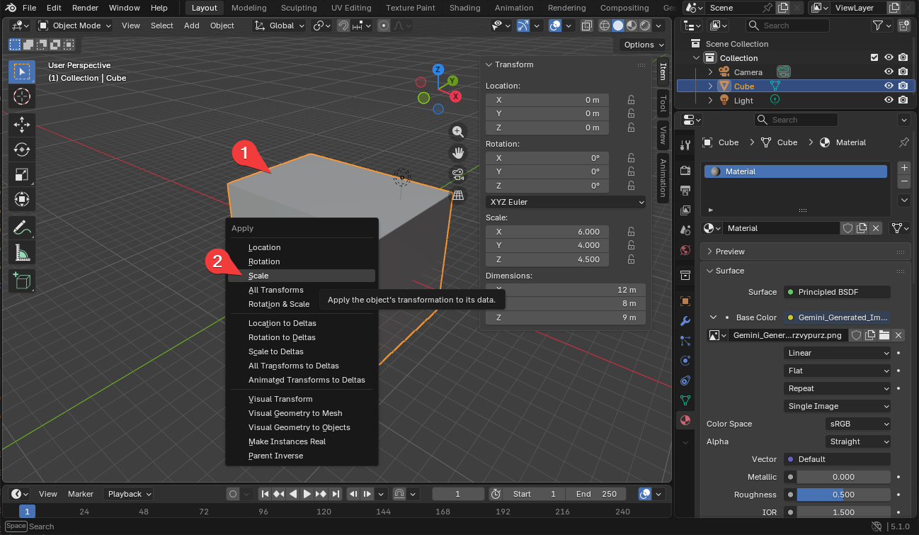919x535 pixels.
Task: Choose the Add Cube tool
Action: (x=22, y=281)
